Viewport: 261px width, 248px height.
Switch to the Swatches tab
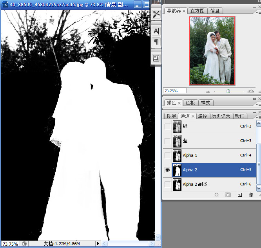pyautogui.click(x=190, y=103)
